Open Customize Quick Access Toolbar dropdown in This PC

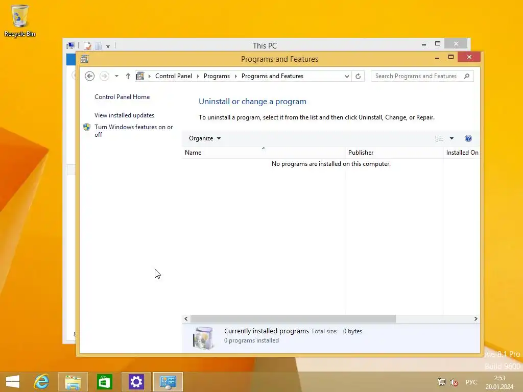(x=108, y=46)
